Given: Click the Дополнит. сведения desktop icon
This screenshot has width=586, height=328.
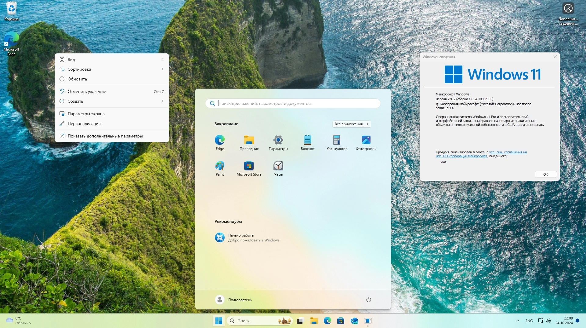Looking at the screenshot, I should point(568,14).
